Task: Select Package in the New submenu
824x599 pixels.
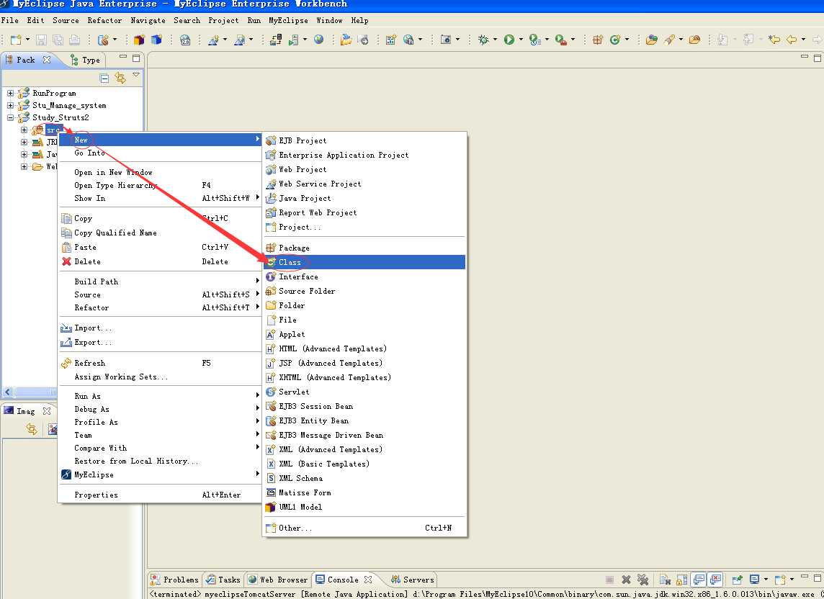Action: [x=364, y=248]
